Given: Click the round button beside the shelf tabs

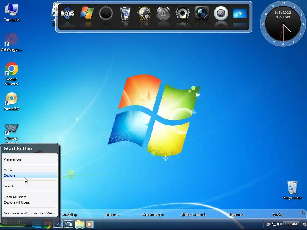Looking at the screenshot, I should (303, 212).
